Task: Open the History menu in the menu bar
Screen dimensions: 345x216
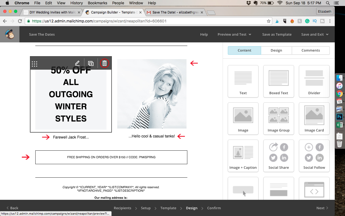Action: coord(77,3)
